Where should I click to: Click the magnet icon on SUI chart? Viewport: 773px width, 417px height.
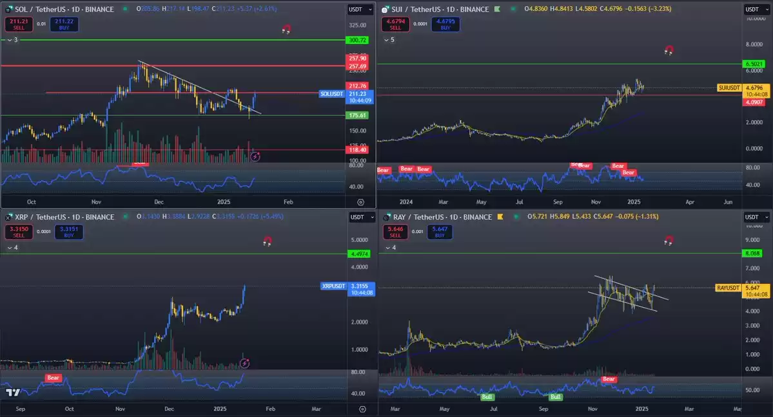(669, 50)
